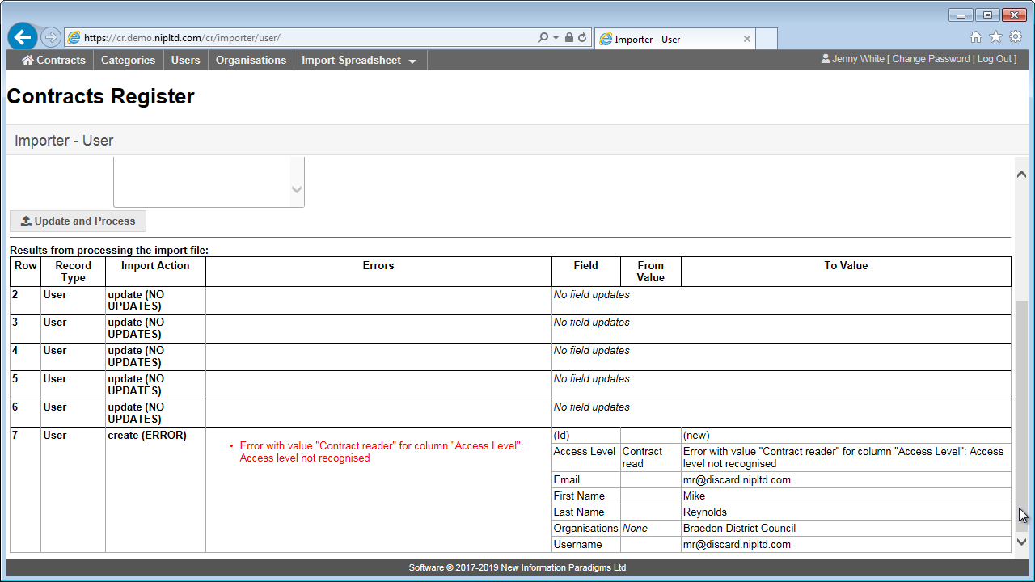Open favorites star icon
1035x582 pixels.
coord(995,37)
